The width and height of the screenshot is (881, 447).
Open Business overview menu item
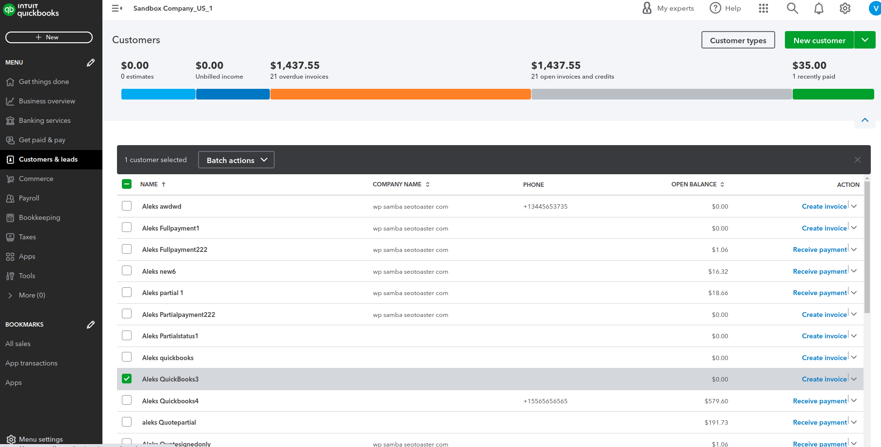coord(51,101)
